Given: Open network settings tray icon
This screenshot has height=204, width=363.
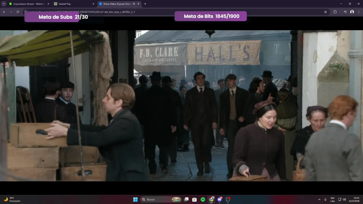Looking at the screenshot, I should (340, 199).
